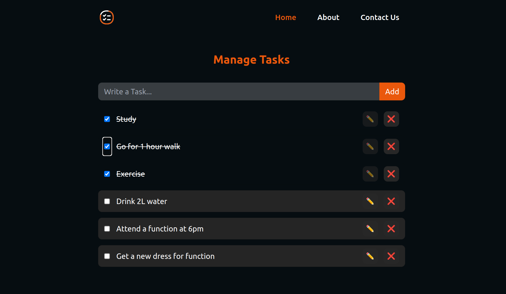This screenshot has height=294, width=506.
Task: Edit the Attend a function at 6pm task
Action: [370, 229]
